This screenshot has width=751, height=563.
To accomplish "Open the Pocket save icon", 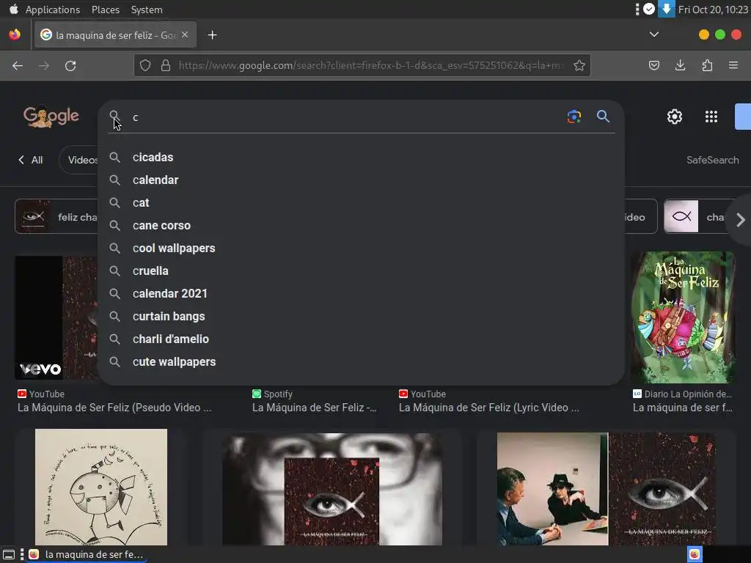I will click(x=653, y=65).
